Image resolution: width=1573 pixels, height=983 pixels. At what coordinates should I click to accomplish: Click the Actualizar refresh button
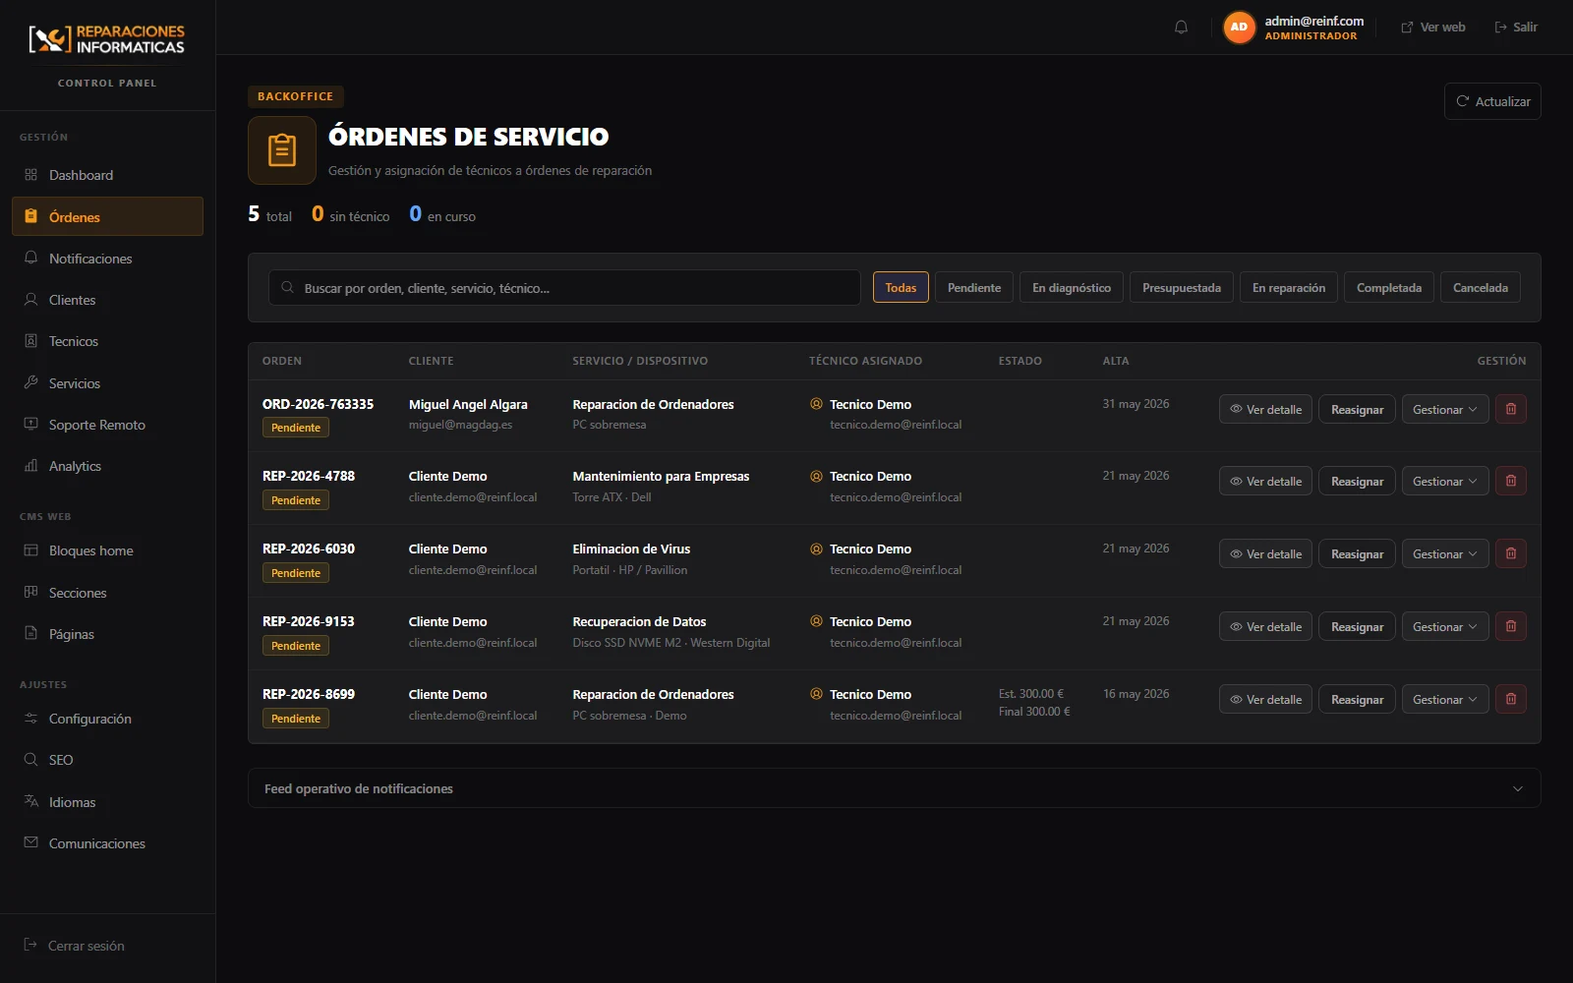tap(1492, 101)
